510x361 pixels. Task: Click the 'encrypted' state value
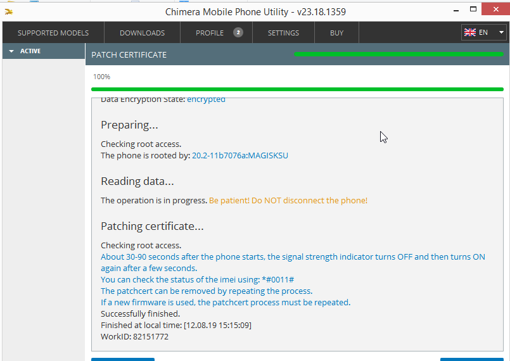coord(206,99)
